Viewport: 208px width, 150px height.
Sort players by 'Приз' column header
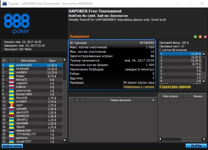click(52, 61)
